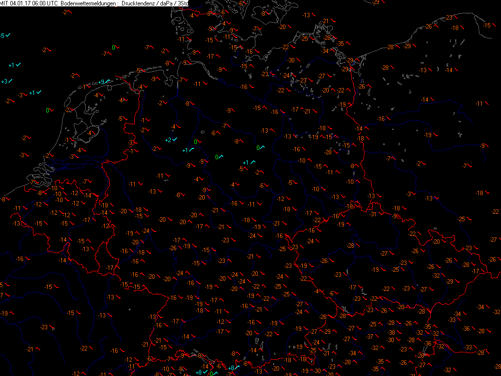The image size is (501, 376).
Task: Click the checkmark symbol beside cyan +2
Action: point(174,140)
